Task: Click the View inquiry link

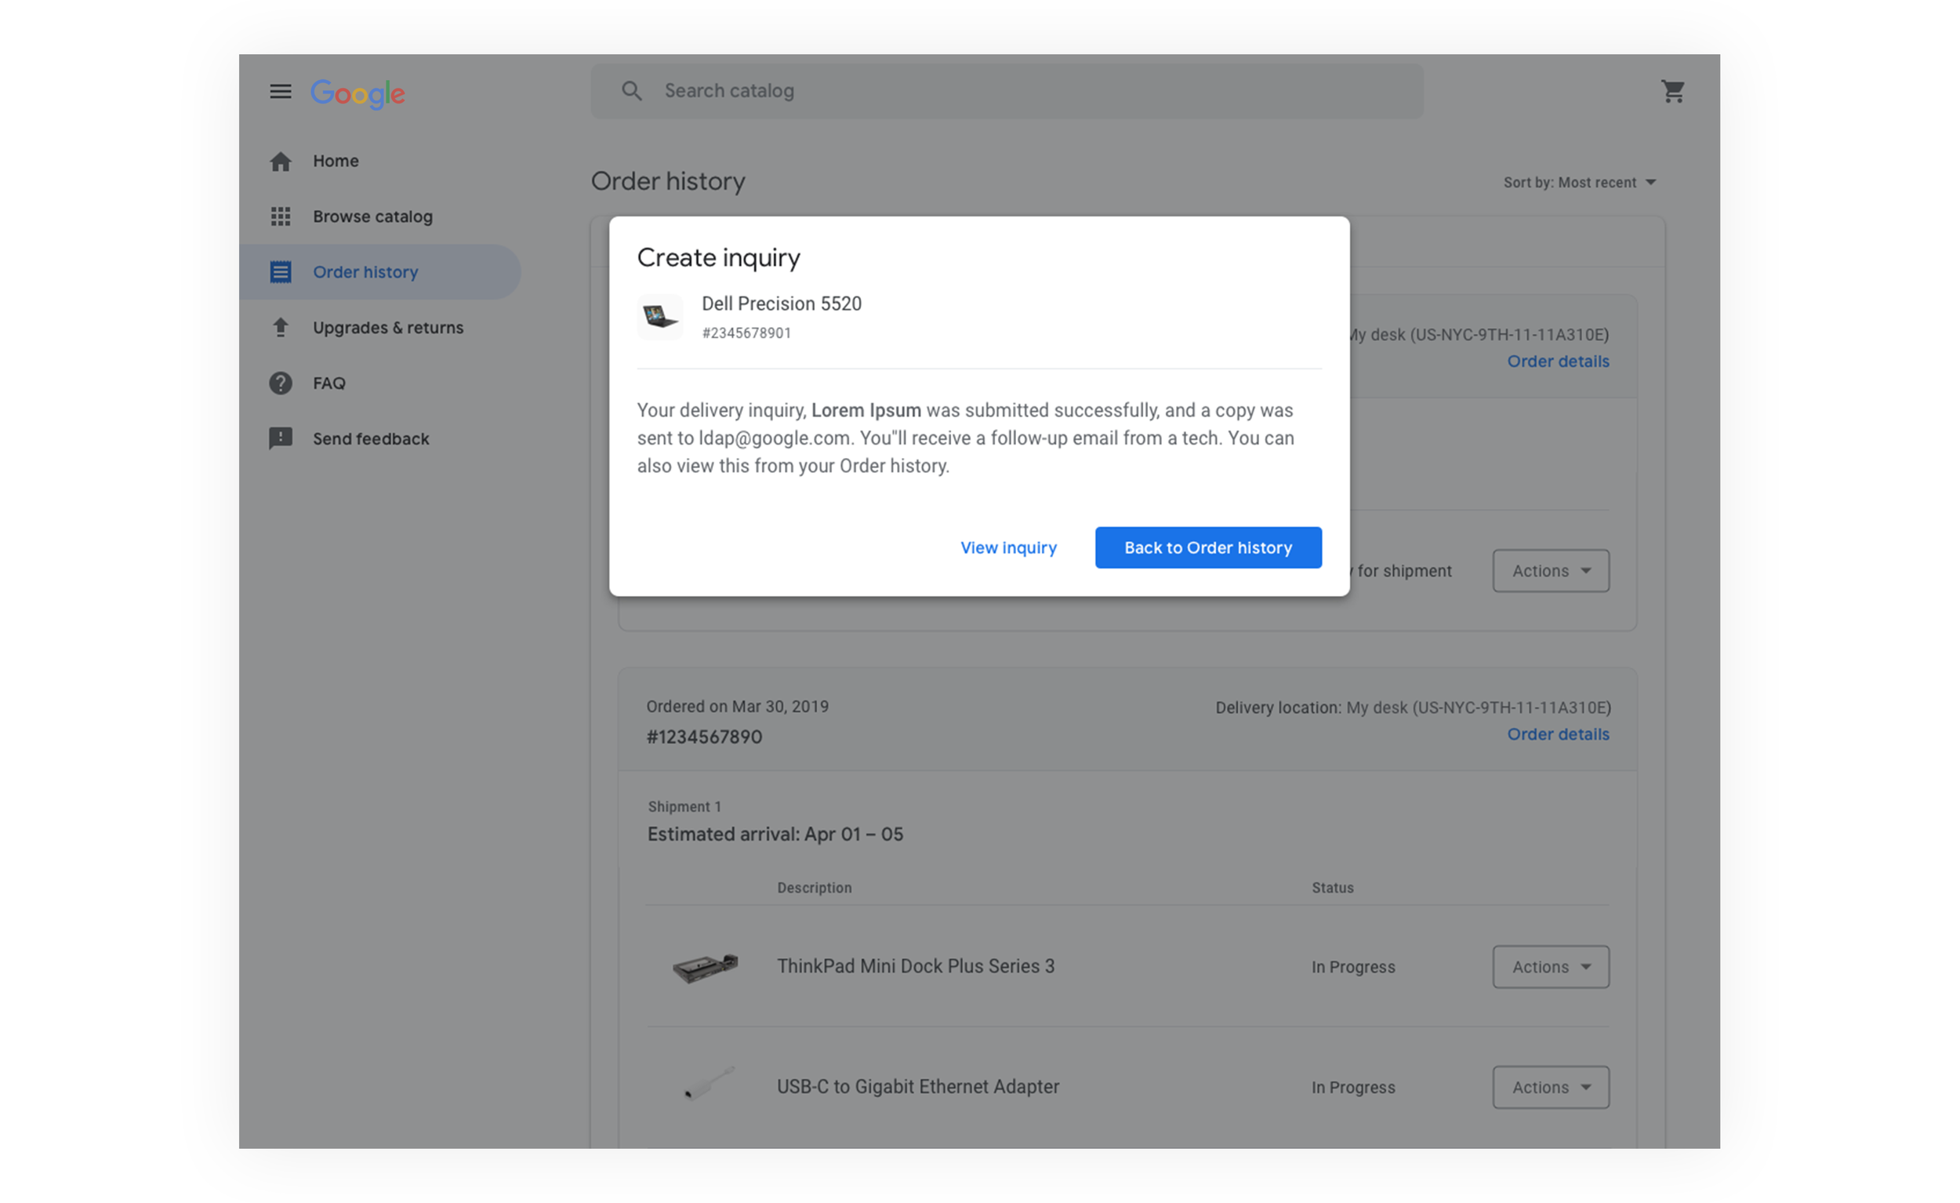Action: pos(1008,547)
